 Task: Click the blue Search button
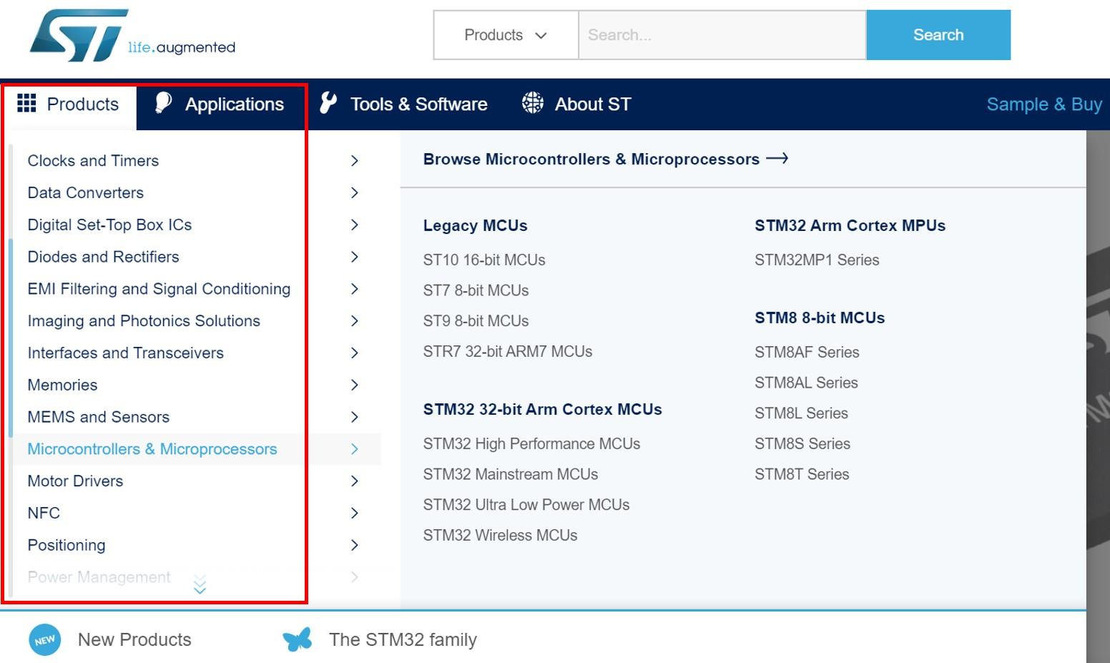tap(938, 35)
